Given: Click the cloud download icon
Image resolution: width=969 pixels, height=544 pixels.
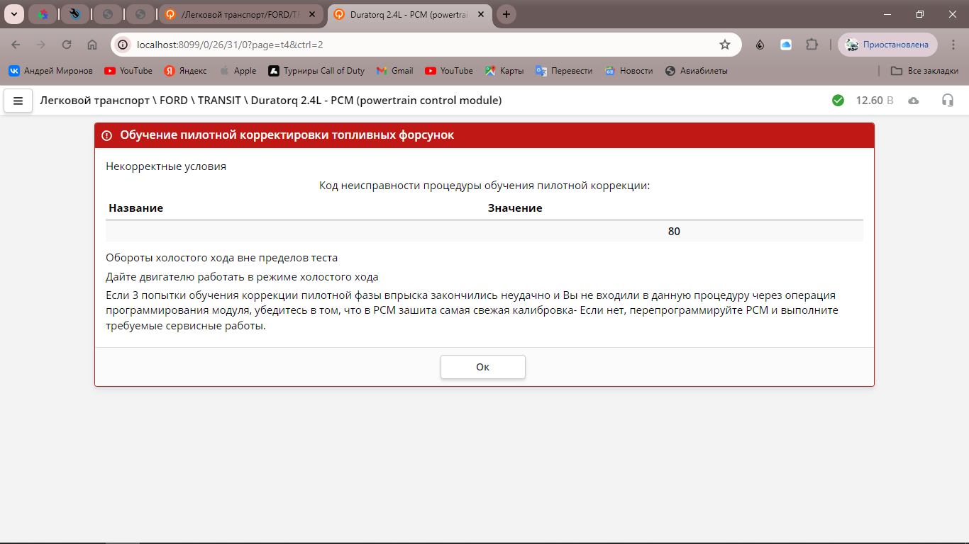Looking at the screenshot, I should pyautogui.click(x=914, y=101).
